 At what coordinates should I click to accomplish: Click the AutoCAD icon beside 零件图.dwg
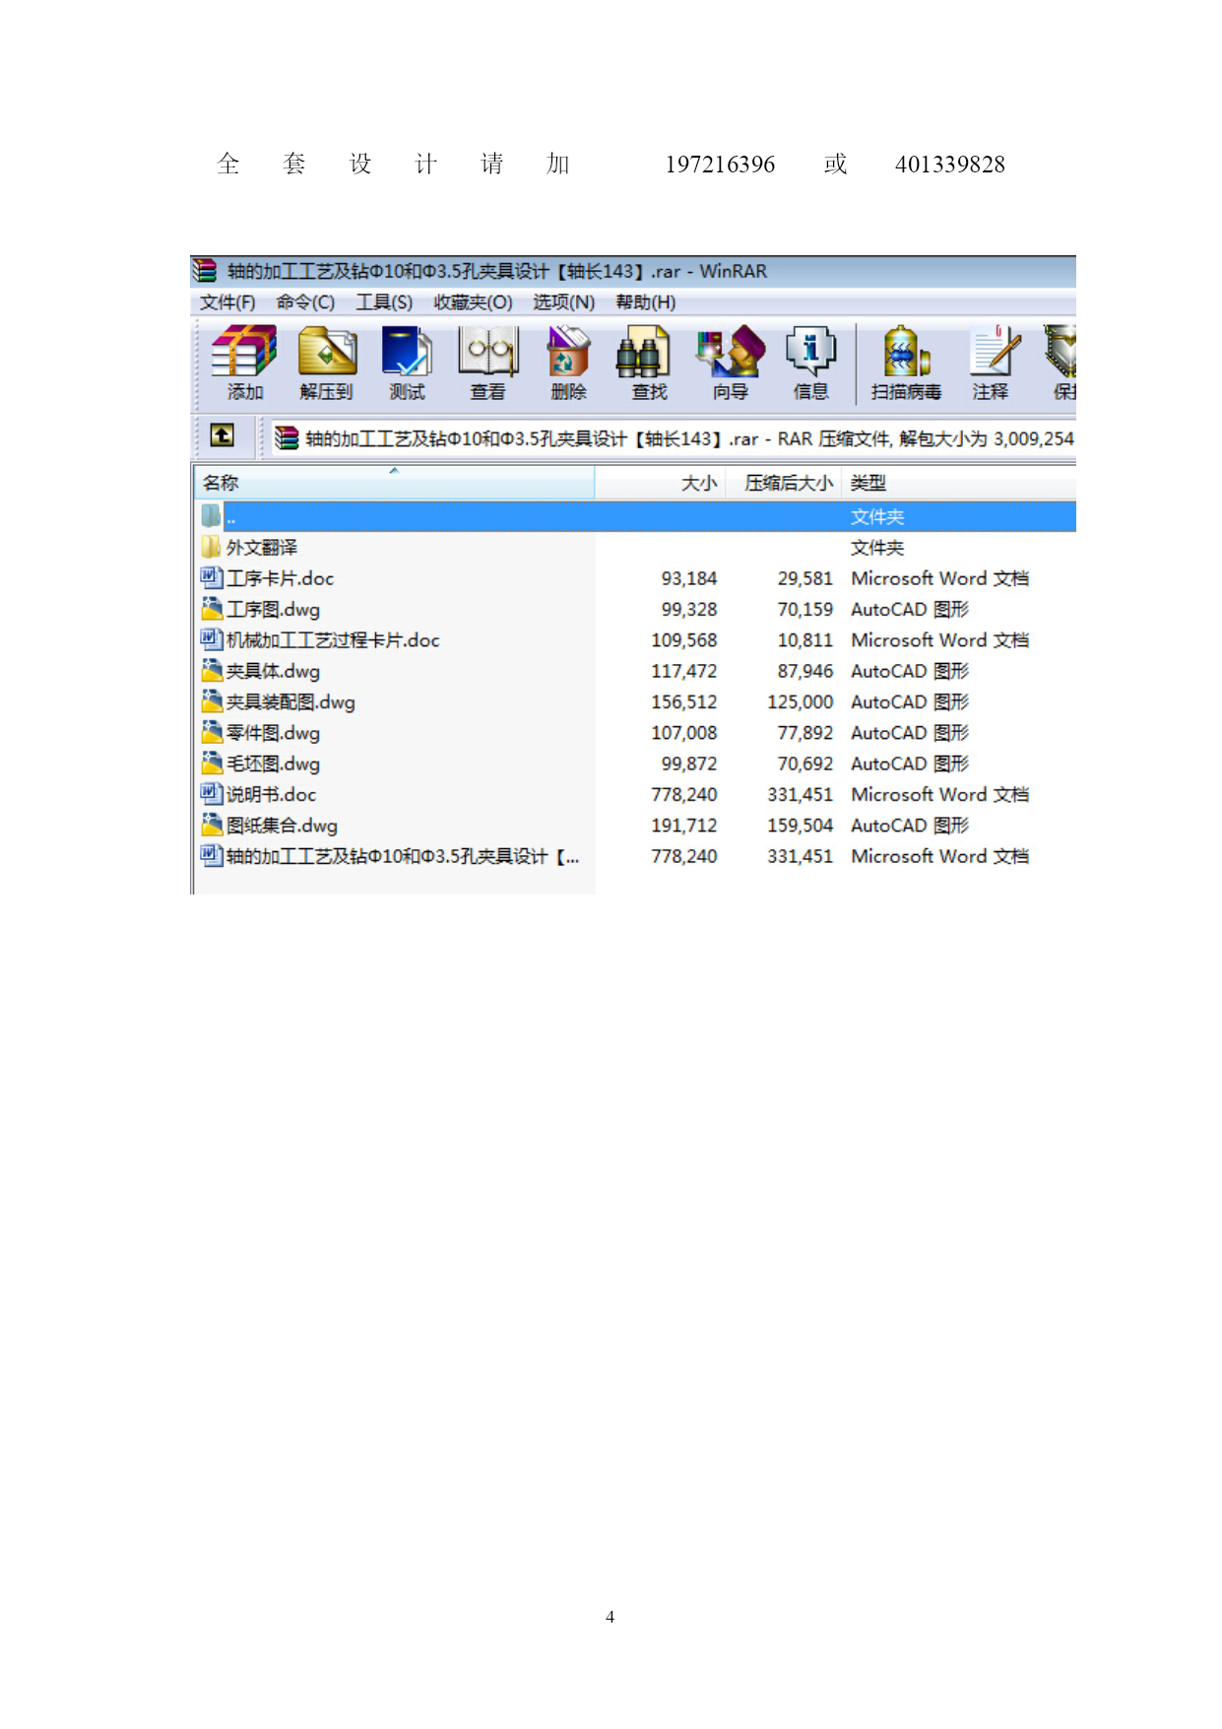tap(211, 732)
